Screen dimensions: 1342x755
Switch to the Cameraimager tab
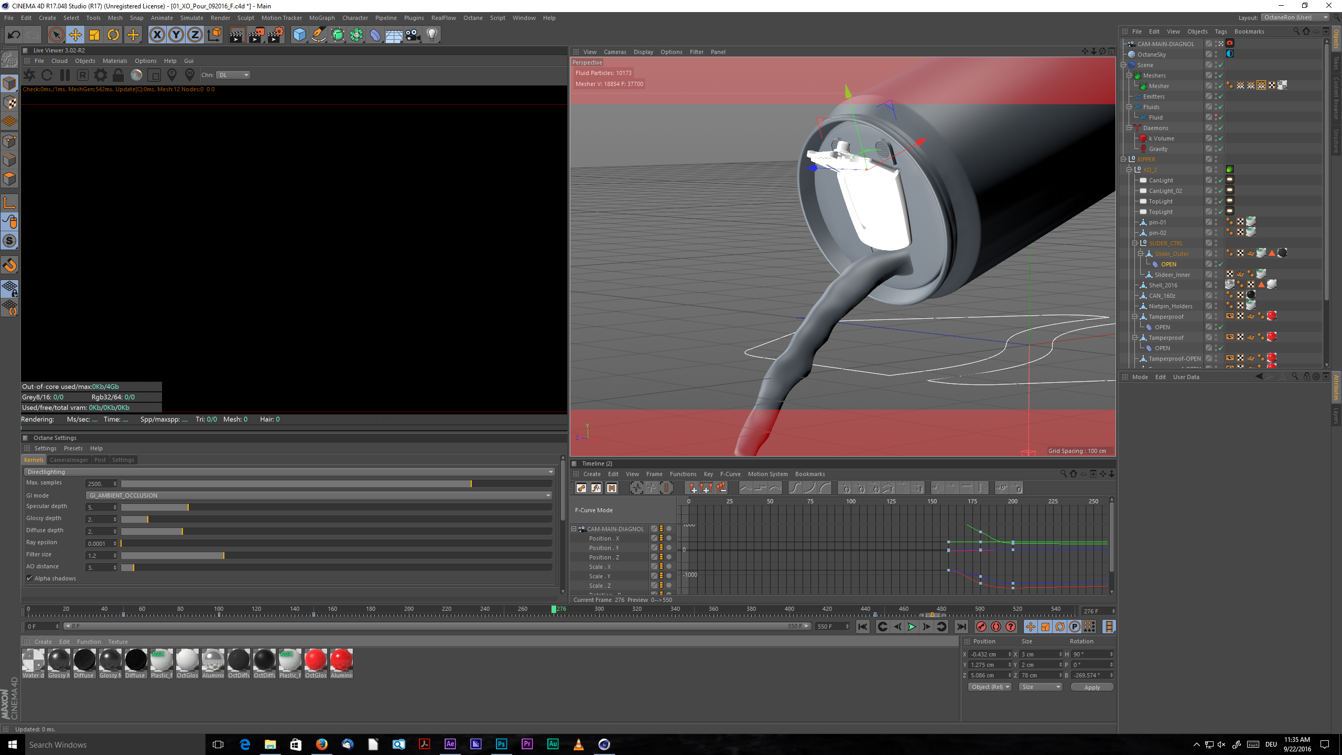tap(69, 460)
